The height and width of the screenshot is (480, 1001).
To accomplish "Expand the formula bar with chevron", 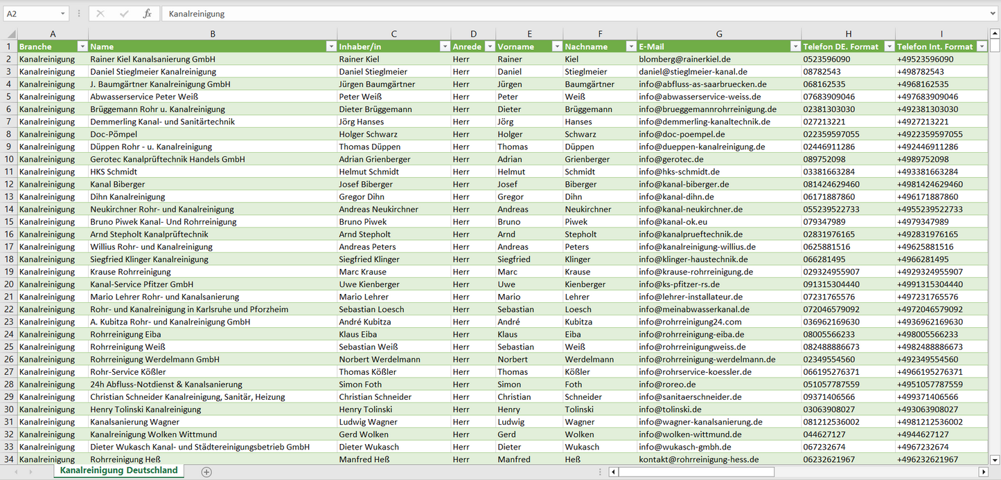I will click(x=993, y=14).
